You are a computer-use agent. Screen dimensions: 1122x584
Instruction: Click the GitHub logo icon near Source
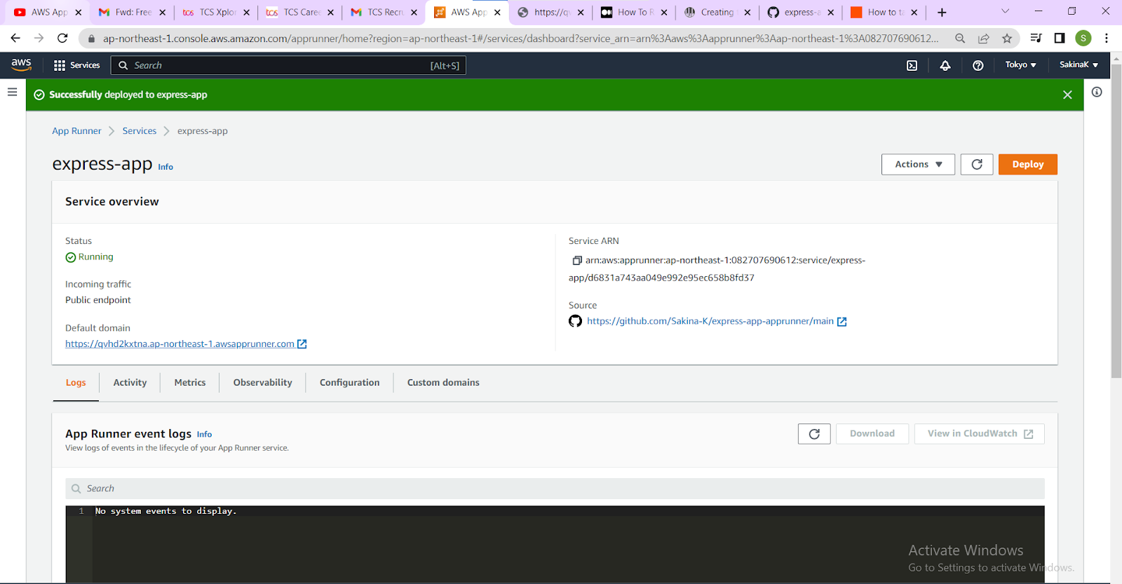(x=575, y=321)
